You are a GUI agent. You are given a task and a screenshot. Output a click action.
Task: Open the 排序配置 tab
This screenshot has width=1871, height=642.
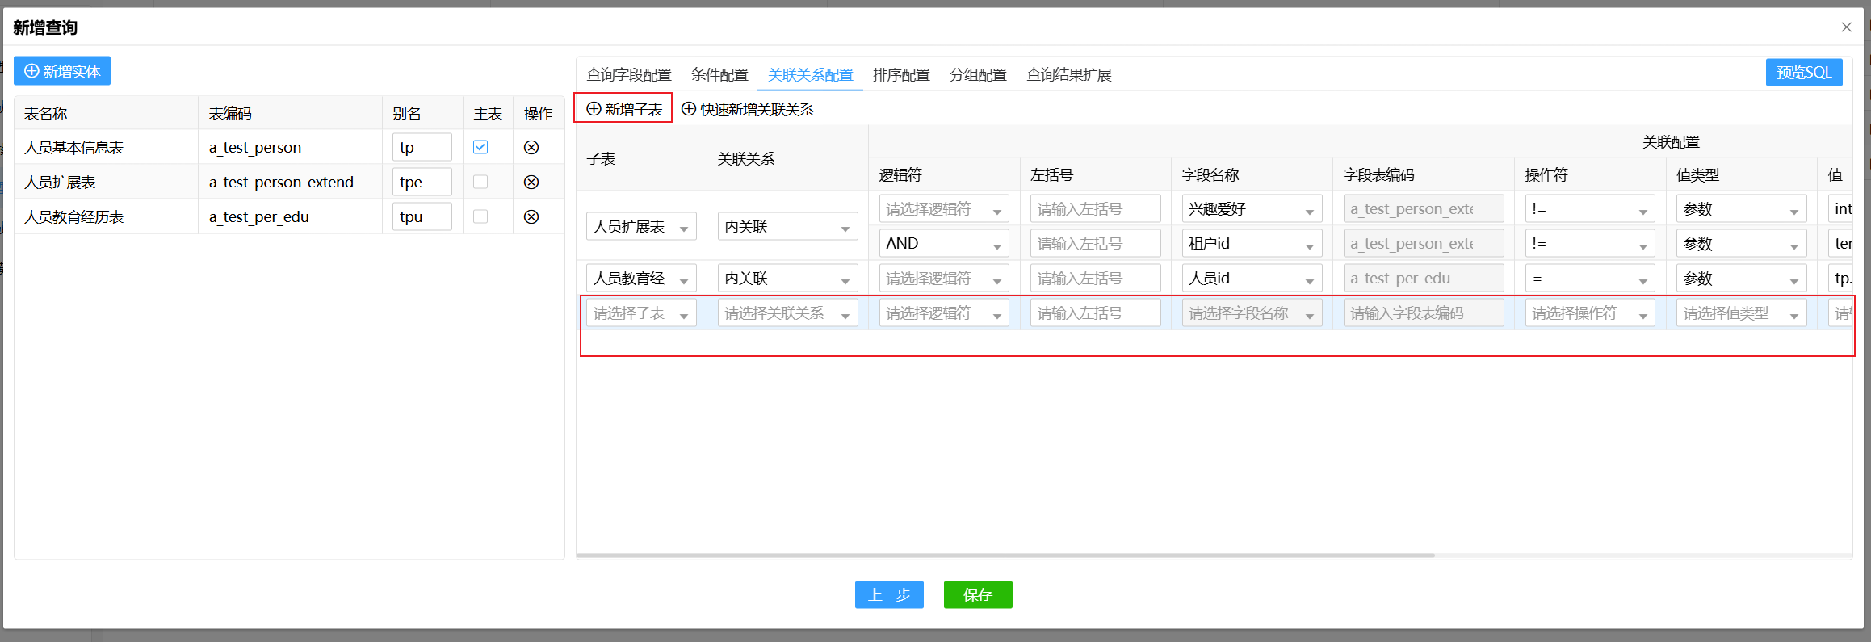point(901,75)
